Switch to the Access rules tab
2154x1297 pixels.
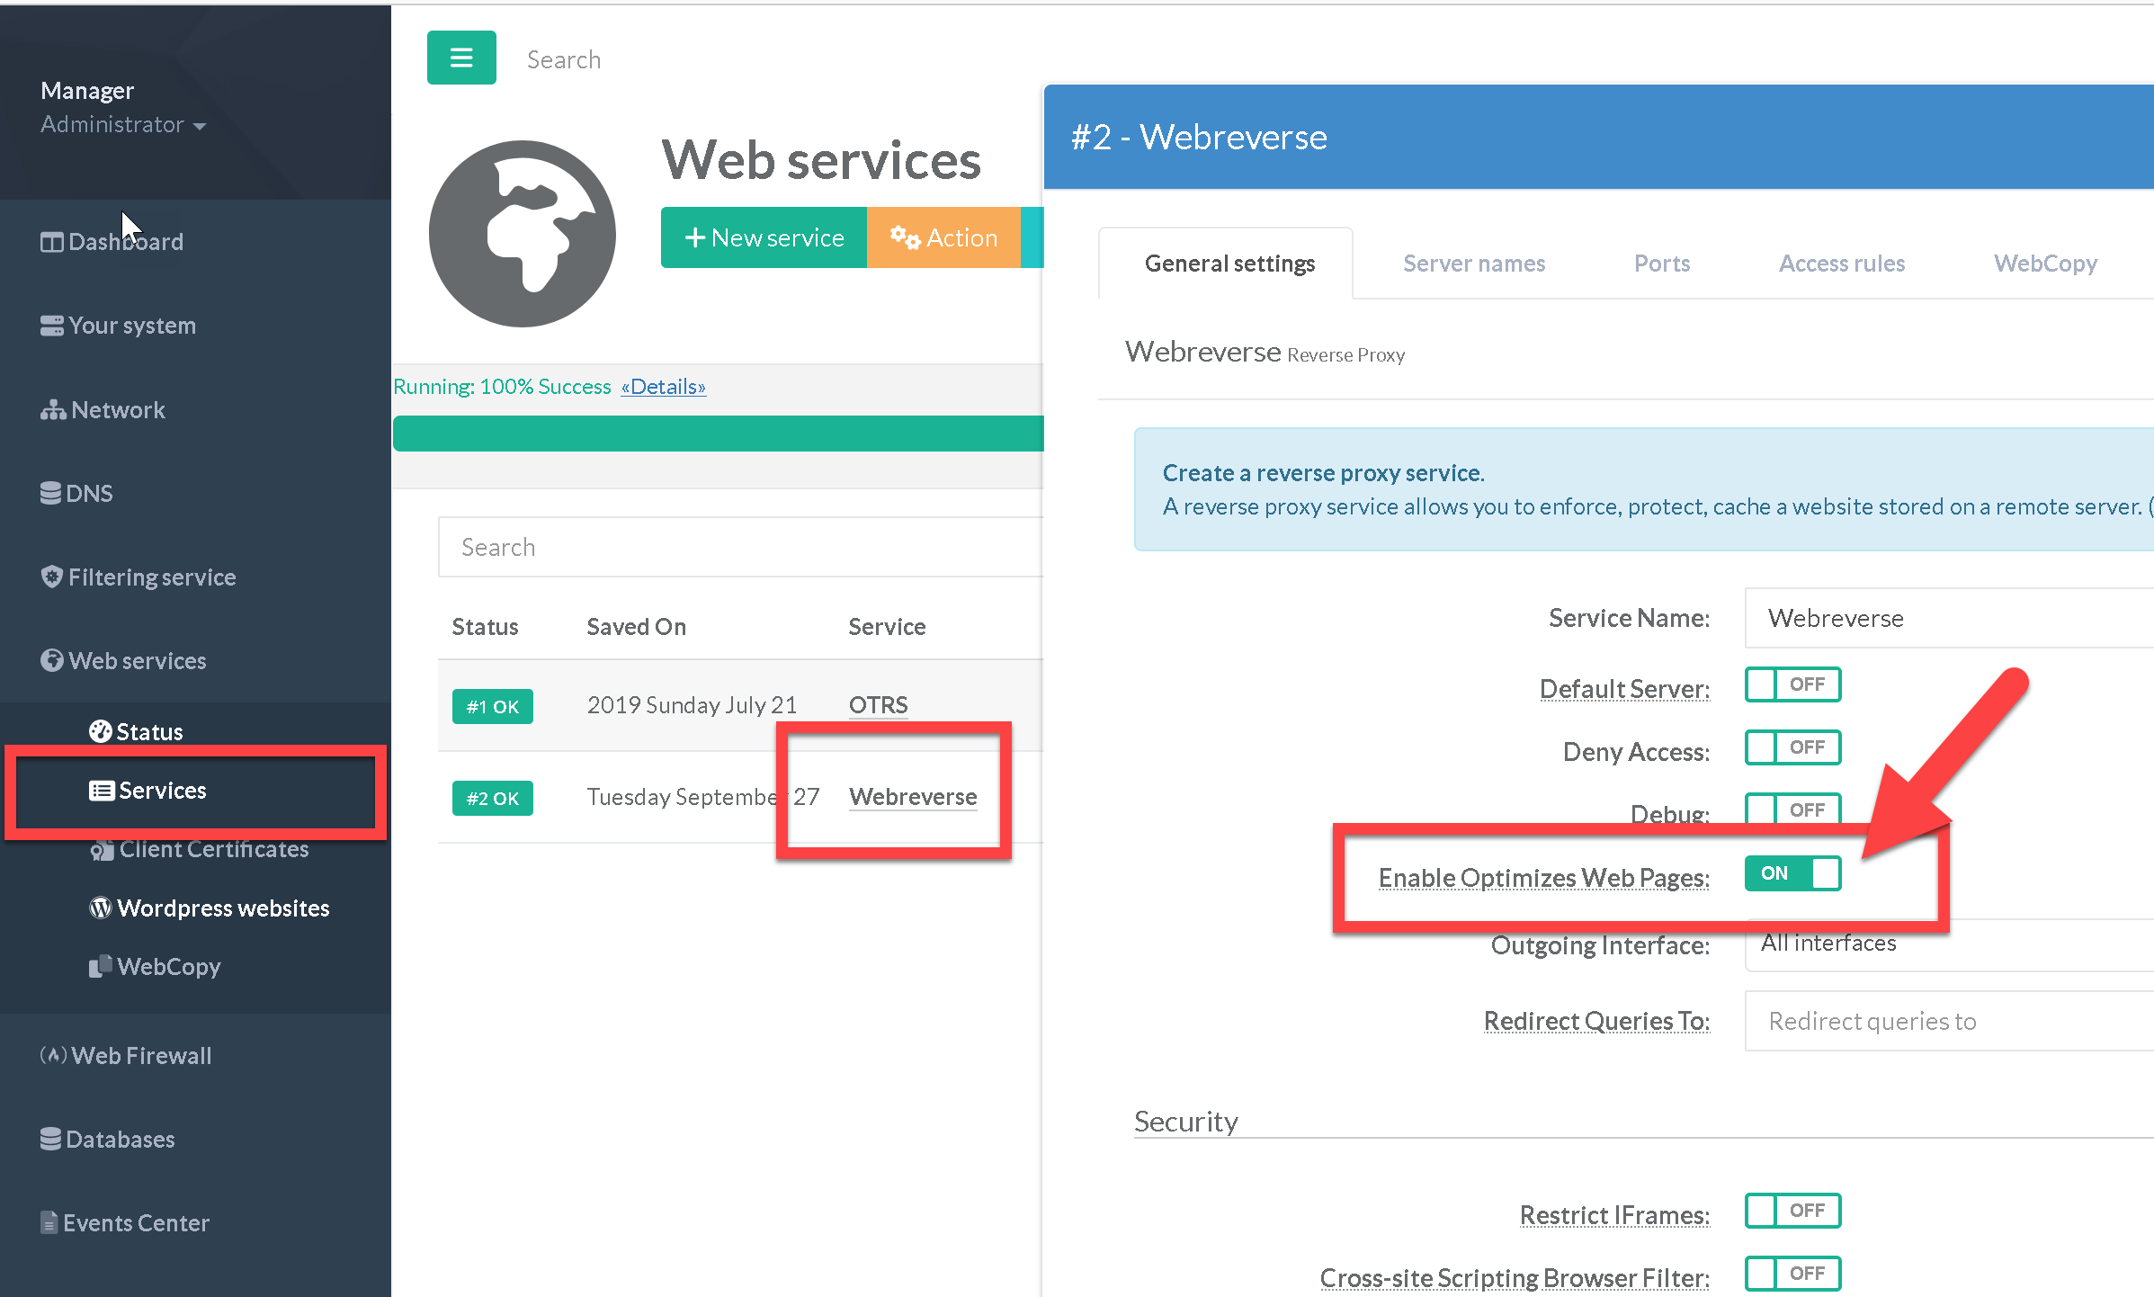point(1841,264)
